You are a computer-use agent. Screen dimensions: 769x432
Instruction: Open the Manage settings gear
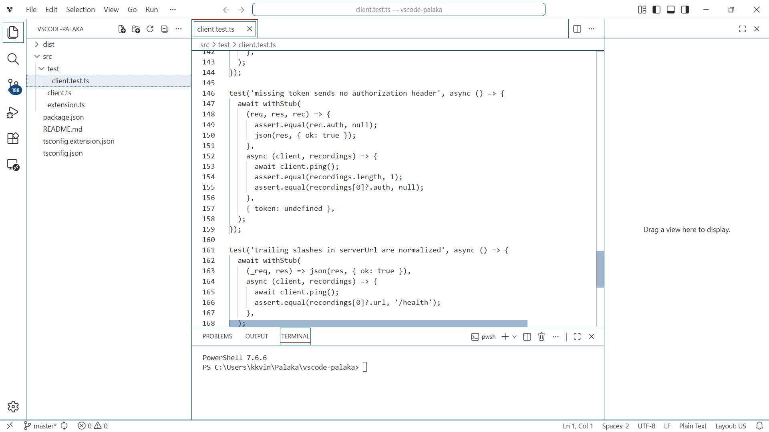[13, 406]
